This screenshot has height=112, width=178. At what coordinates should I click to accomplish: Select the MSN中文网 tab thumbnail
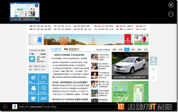[25, 12]
